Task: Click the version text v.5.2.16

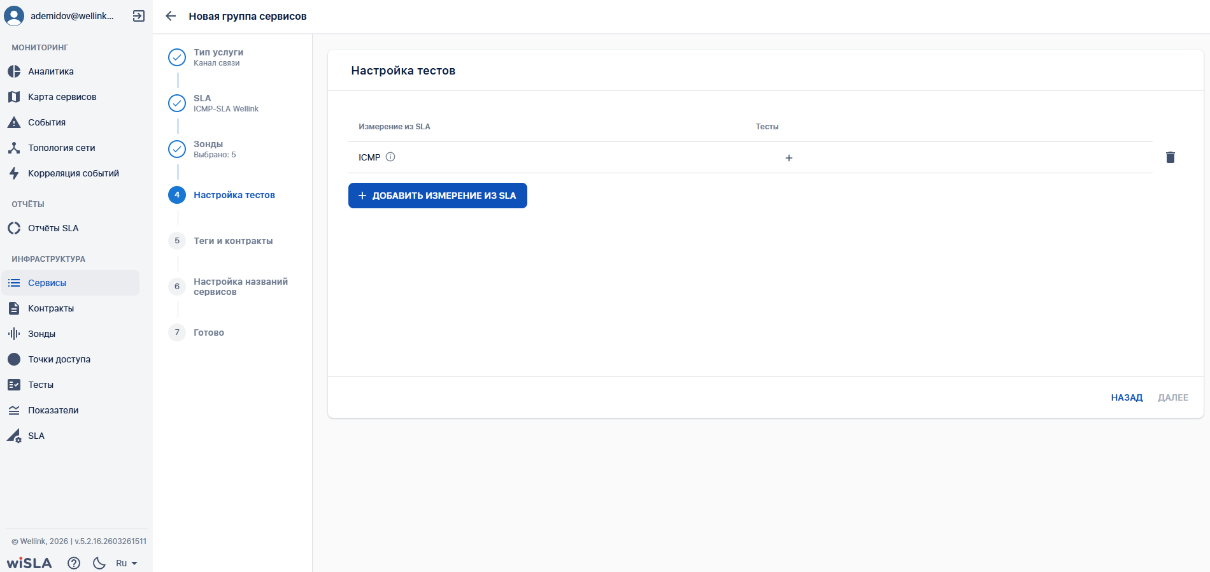Action: [110, 541]
